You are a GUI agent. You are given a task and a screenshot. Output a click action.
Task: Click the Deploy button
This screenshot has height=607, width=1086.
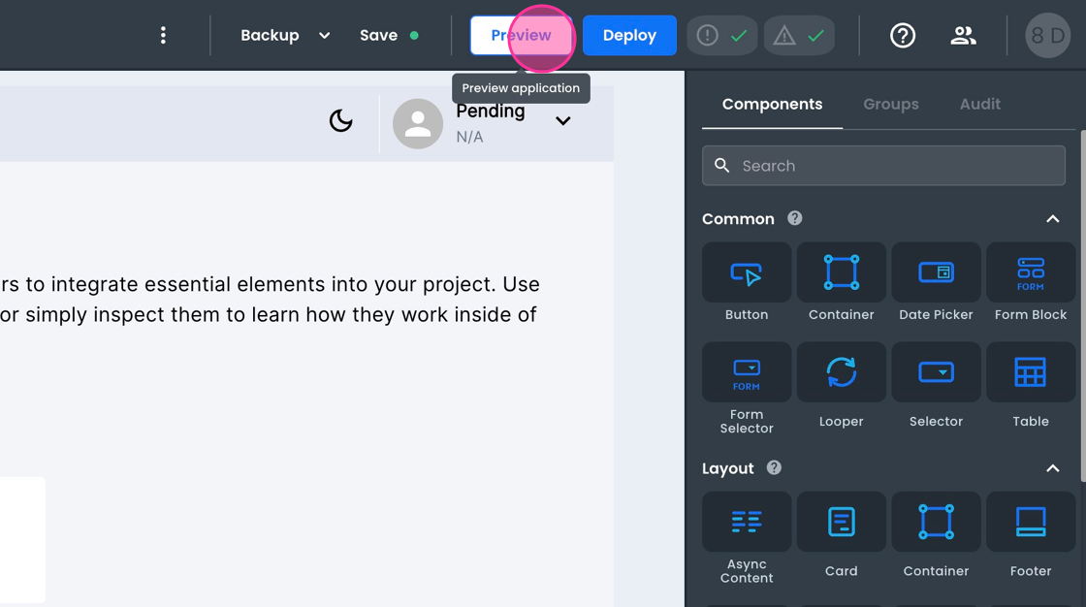[x=629, y=36]
